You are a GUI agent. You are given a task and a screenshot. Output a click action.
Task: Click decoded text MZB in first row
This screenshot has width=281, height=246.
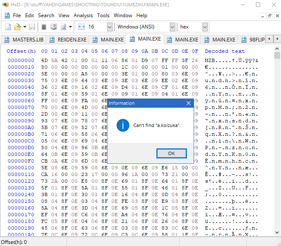(210, 60)
